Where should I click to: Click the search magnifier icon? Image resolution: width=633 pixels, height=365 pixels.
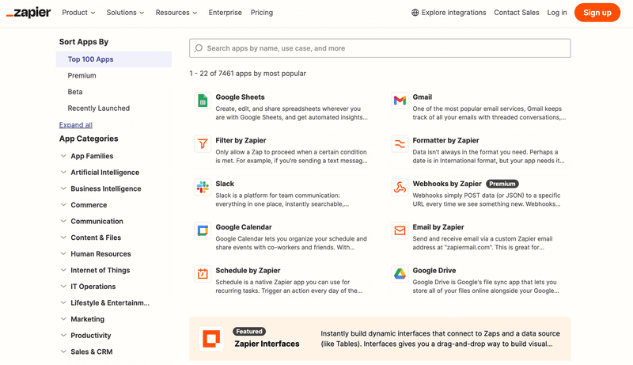(199, 48)
